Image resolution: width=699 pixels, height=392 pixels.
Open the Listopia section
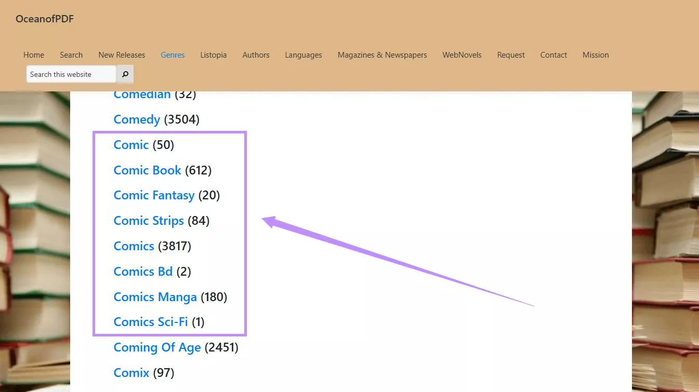(213, 55)
